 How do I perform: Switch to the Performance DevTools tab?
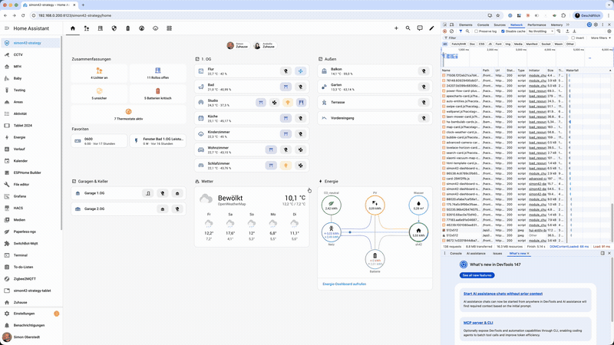pos(536,25)
